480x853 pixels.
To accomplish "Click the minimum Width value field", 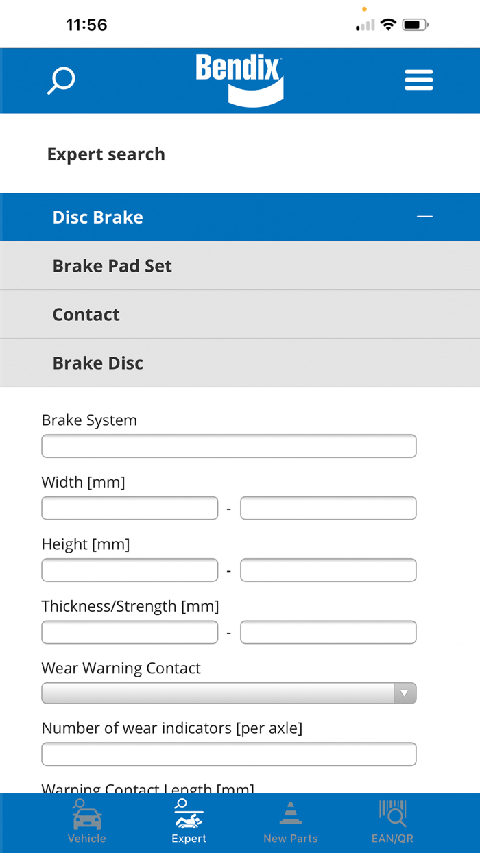I will coord(129,508).
